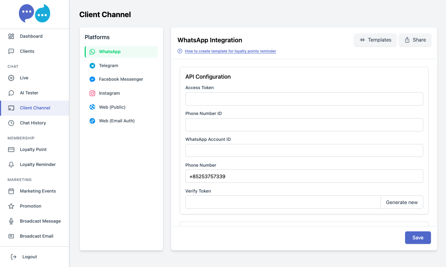Click the WhatsApp Integration heading
The width and height of the screenshot is (446, 267).
[210, 40]
